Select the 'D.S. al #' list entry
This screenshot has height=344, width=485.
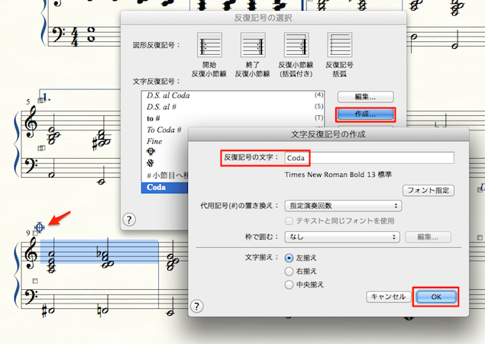click(232, 107)
